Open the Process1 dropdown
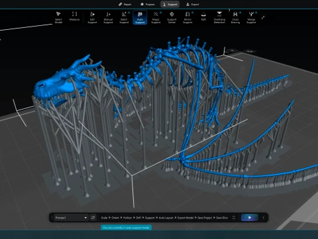The width and height of the screenshot is (318, 239). point(71,218)
